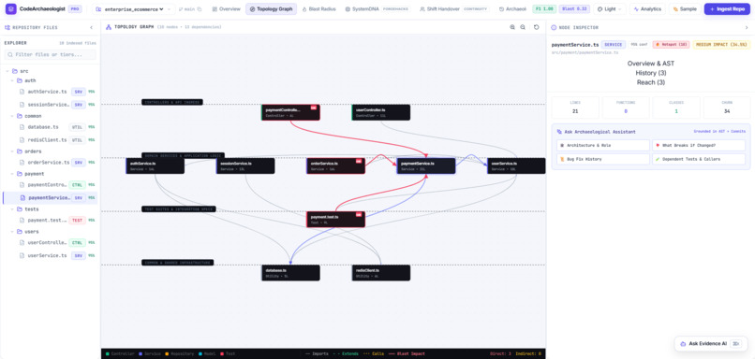755x359 pixels.
Task: Open the SystemDNA tab
Action: pyautogui.click(x=377, y=9)
